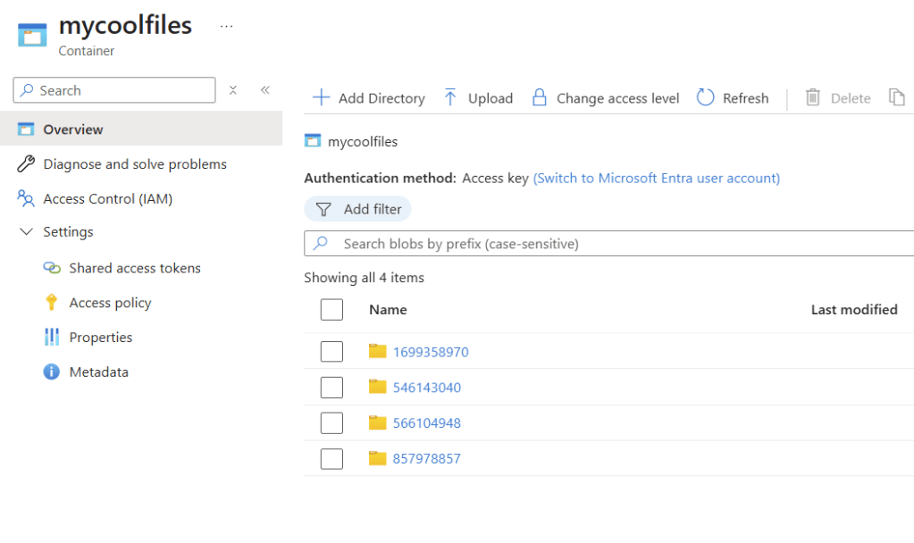
Task: Switch to Microsoft Entra user account
Action: (x=656, y=179)
